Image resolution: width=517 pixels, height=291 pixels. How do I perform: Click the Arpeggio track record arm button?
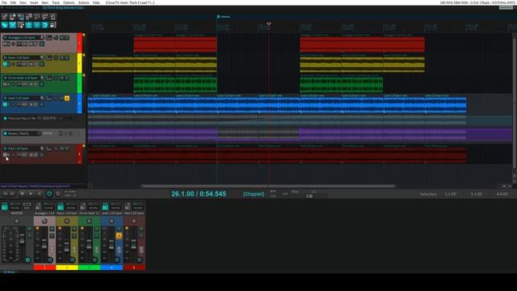(x=5, y=38)
